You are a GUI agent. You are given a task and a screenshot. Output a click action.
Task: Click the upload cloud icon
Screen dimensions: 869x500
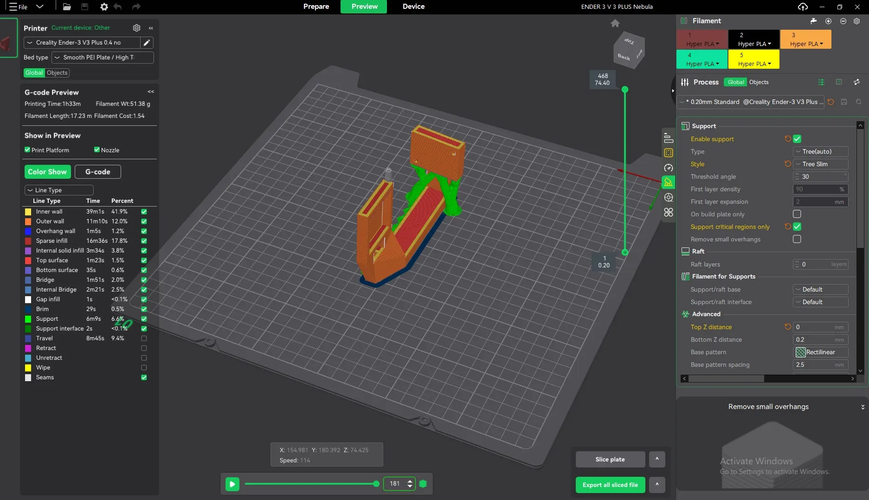tap(803, 6)
